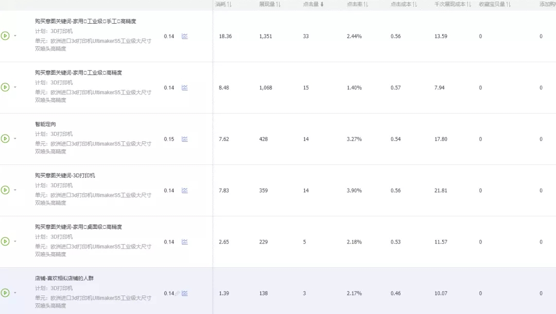Click 0.15 bid value for 智能定向
The height and width of the screenshot is (314, 556).
[169, 139]
